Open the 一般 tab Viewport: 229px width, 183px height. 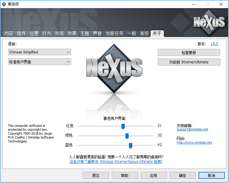pyautogui.click(x=132, y=34)
